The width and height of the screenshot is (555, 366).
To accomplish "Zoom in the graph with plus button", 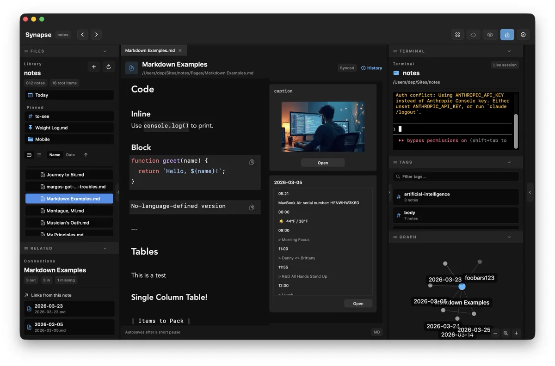I will (x=517, y=333).
